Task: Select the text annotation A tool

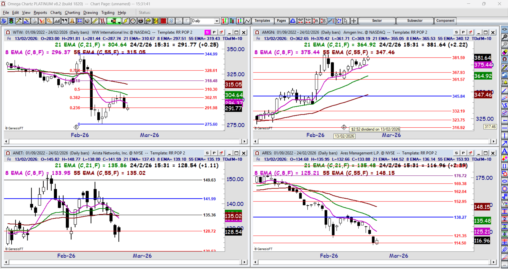Action: [x=505, y=151]
